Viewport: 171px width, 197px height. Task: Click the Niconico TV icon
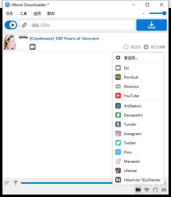pyautogui.click(x=118, y=86)
